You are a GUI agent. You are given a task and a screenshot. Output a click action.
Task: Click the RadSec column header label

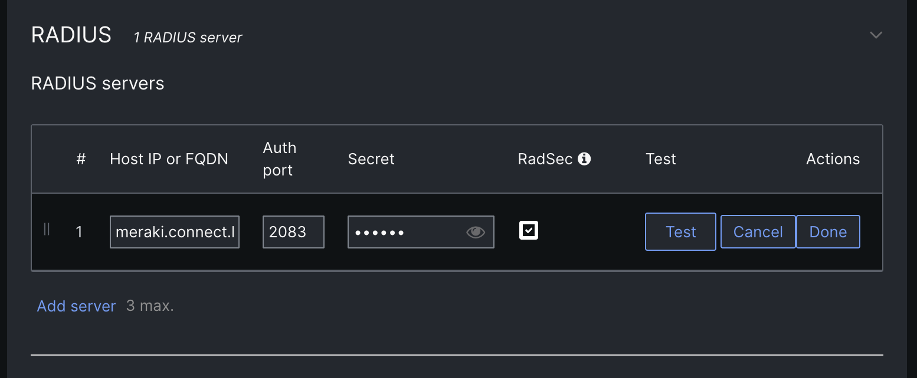(545, 159)
